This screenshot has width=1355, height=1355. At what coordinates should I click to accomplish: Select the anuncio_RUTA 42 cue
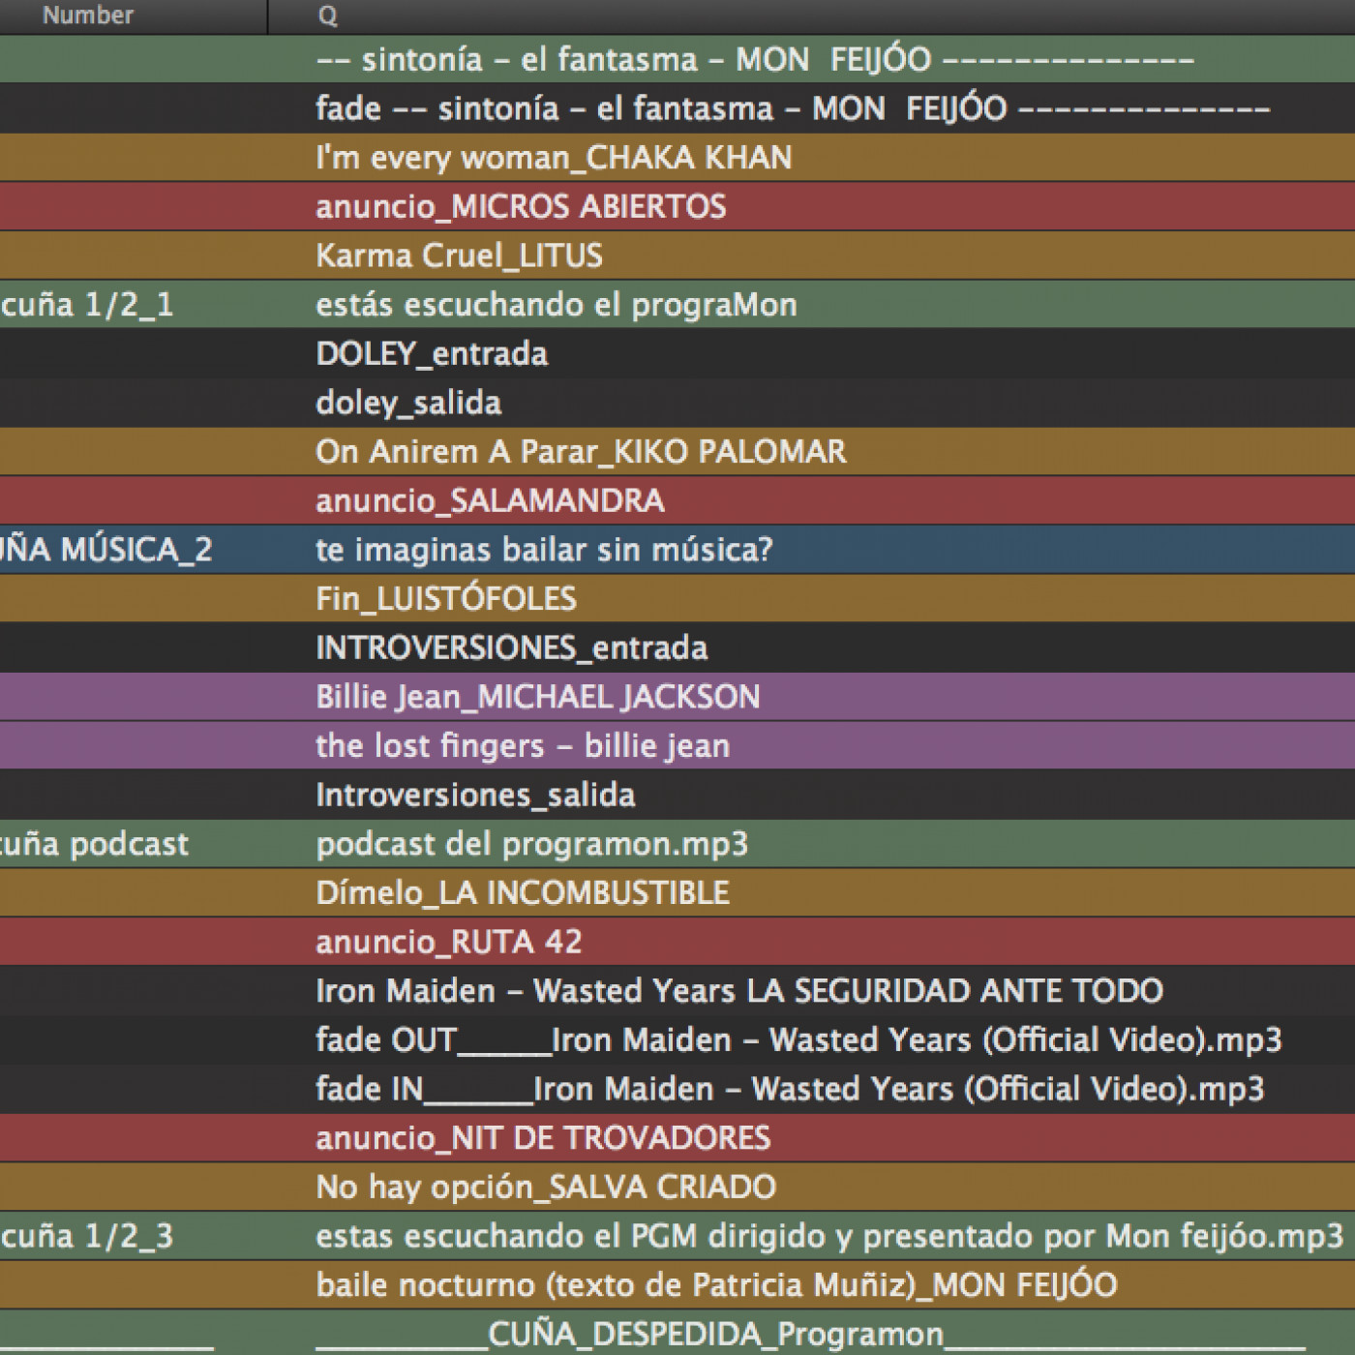pos(449,942)
